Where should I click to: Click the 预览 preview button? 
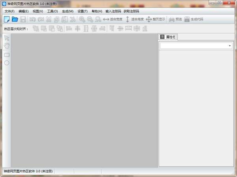tap(175, 19)
